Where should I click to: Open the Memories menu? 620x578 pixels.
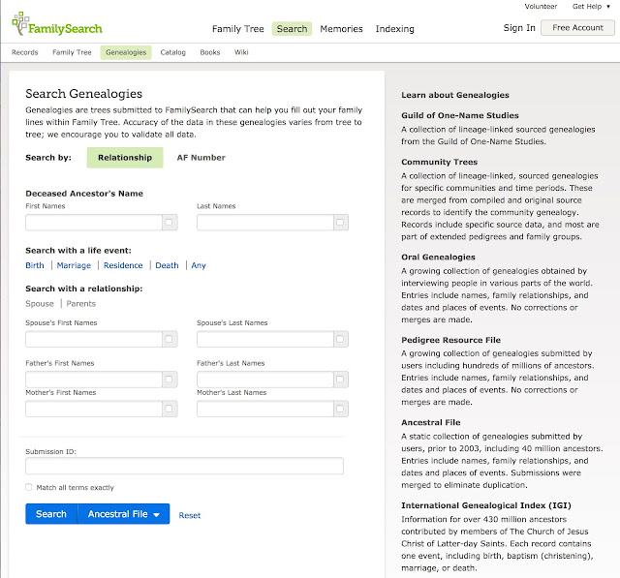click(341, 29)
